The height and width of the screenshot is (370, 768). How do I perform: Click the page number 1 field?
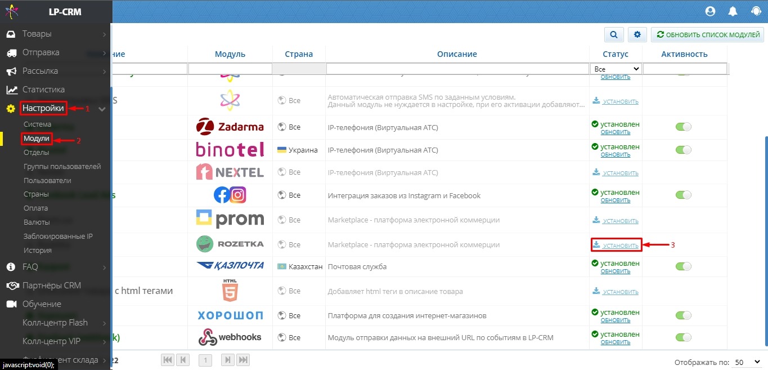coord(205,360)
